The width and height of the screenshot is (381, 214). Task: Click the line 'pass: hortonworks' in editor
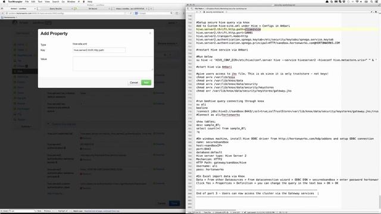click(210, 169)
